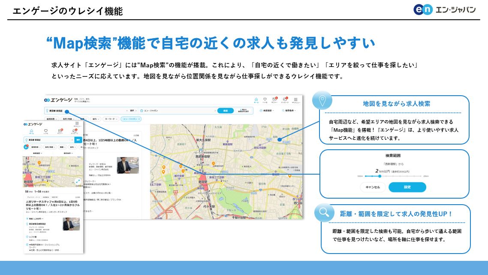Screen dimensions: 488x275
Task: Click the 代々木駅 label on the desktop map
Action: 209,206
